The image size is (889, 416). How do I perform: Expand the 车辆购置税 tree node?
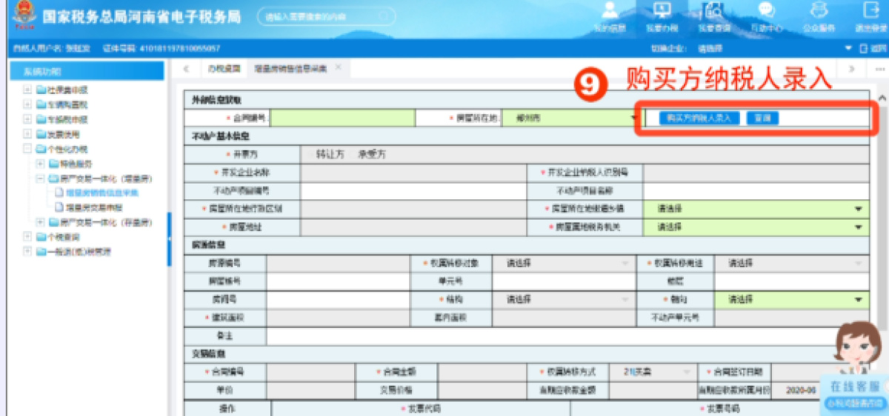[28, 104]
